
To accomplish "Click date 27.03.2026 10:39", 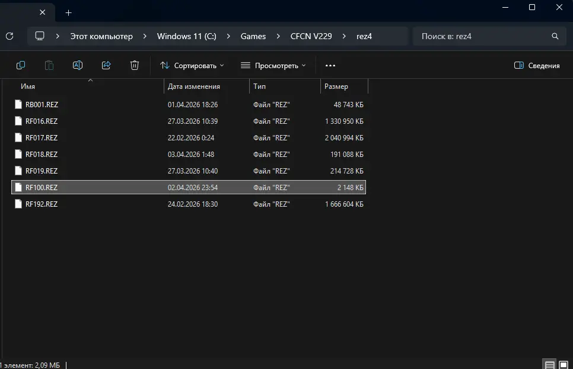I will (x=193, y=121).
